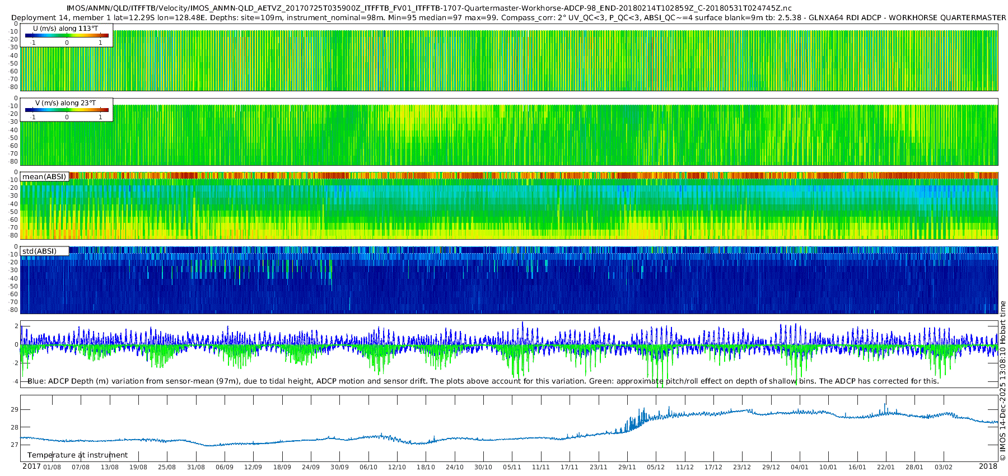The height and width of the screenshot is (476, 1008).
Task: Click the 2017 year label
Action: coord(31,466)
